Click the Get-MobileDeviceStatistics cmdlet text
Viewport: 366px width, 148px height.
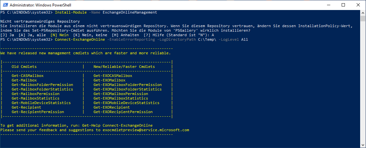click(x=41, y=103)
